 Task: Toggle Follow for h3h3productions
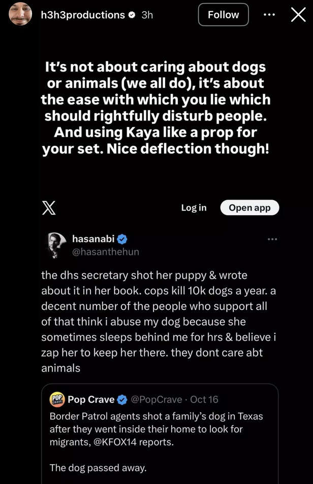223,14
